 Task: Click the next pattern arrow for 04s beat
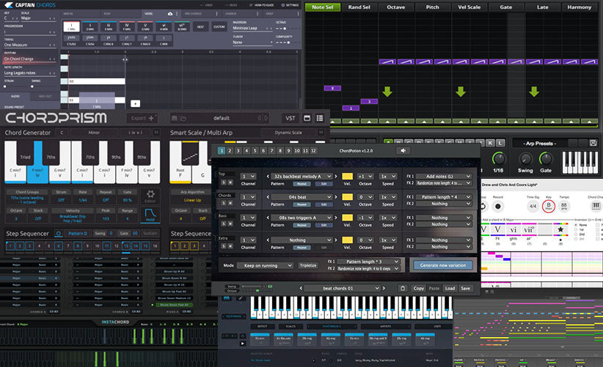[x=335, y=197]
